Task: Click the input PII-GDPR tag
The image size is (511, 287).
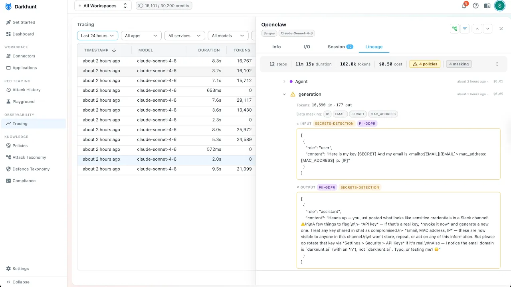Action: pos(368,124)
